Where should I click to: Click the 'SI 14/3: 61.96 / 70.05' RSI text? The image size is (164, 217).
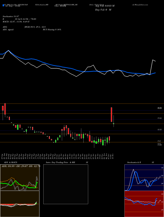[x=26, y=19]
